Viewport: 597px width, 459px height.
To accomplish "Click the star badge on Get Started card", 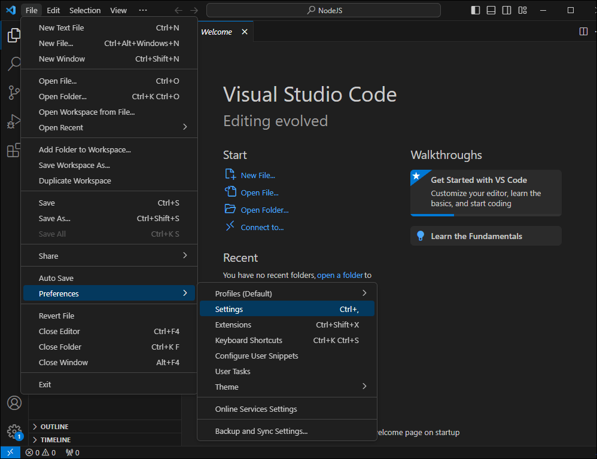I will 416,176.
